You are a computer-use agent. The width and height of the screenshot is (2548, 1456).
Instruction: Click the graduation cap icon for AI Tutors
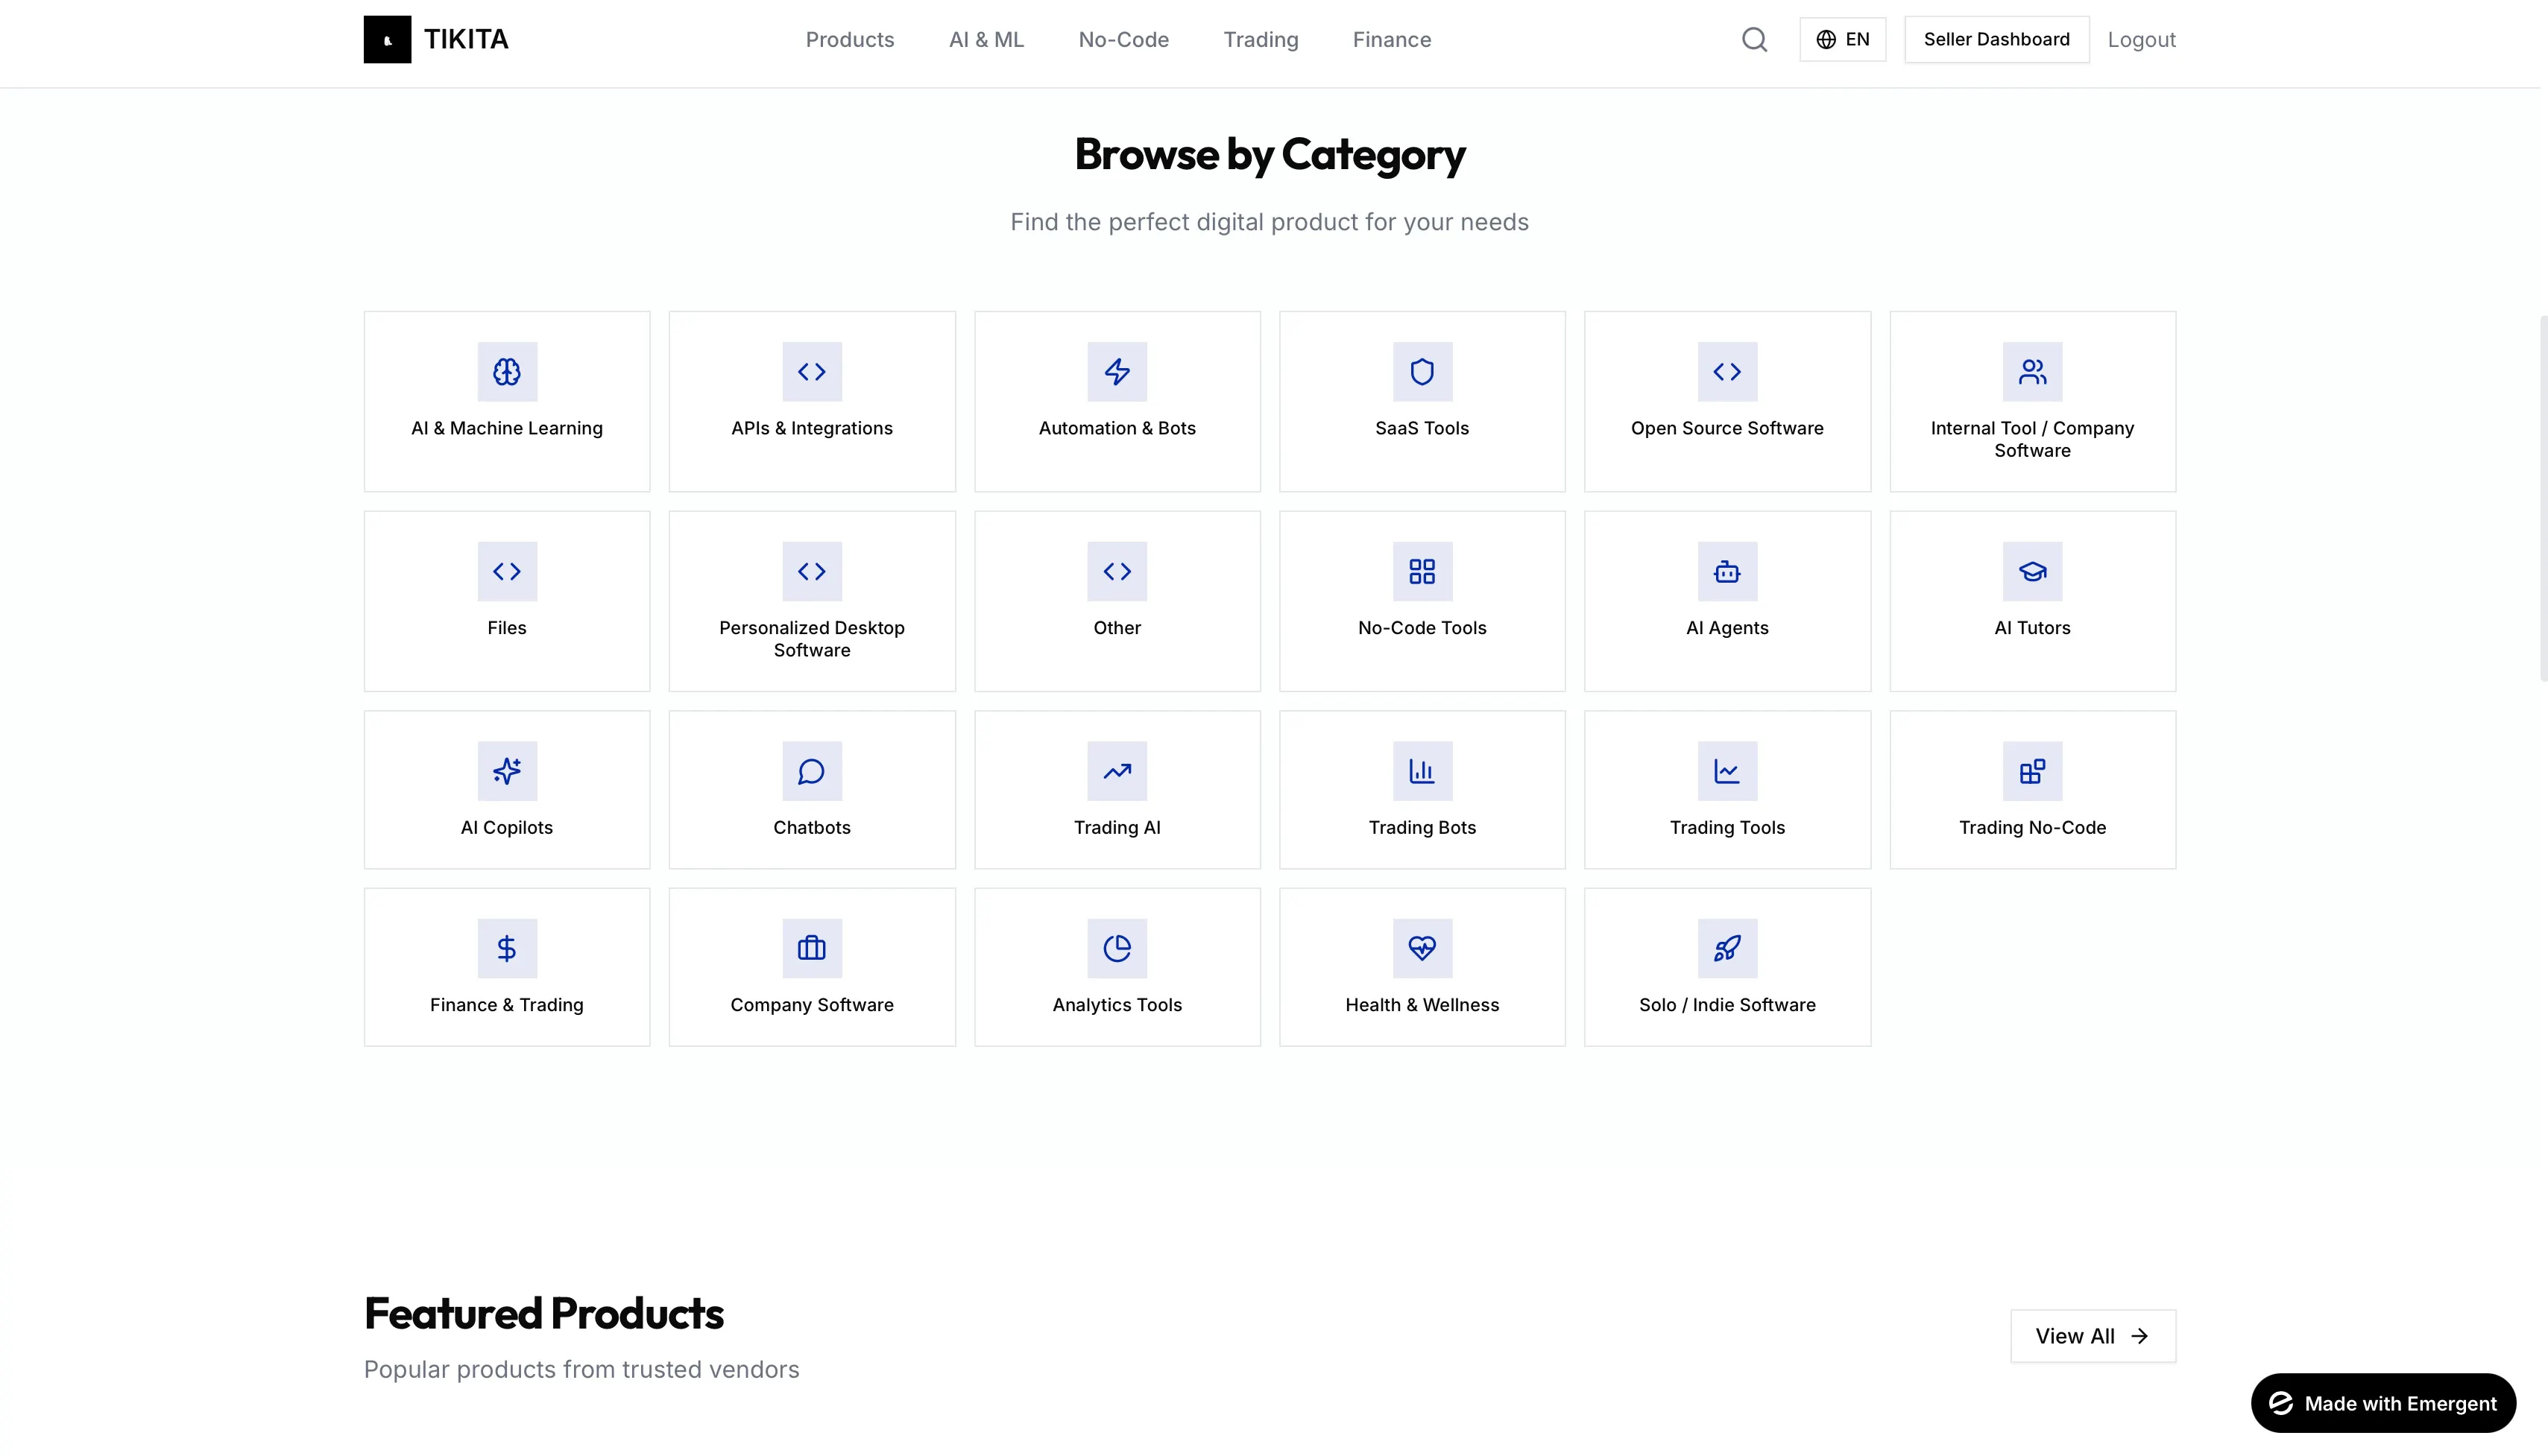click(2032, 571)
